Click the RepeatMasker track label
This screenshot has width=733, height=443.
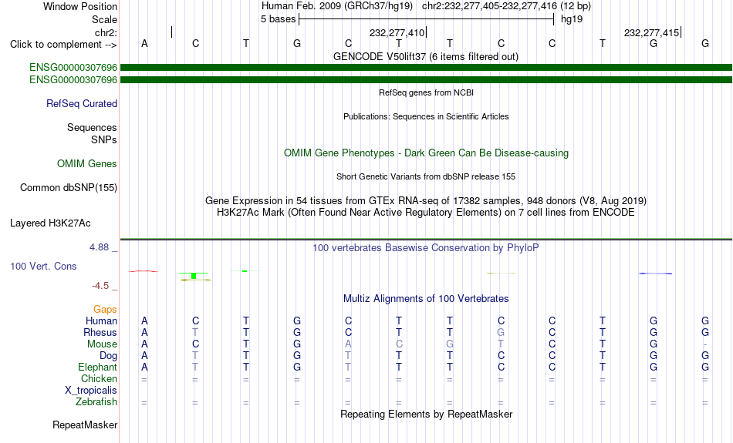click(85, 425)
